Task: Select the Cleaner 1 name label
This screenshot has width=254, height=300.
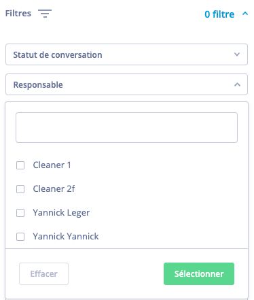Action: coord(52,165)
